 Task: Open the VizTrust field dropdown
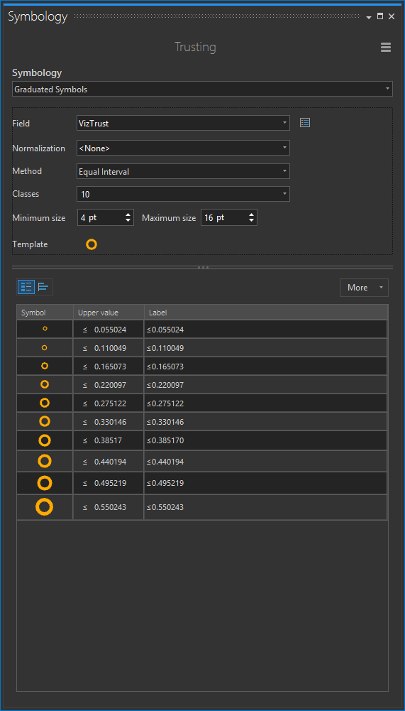coord(183,123)
